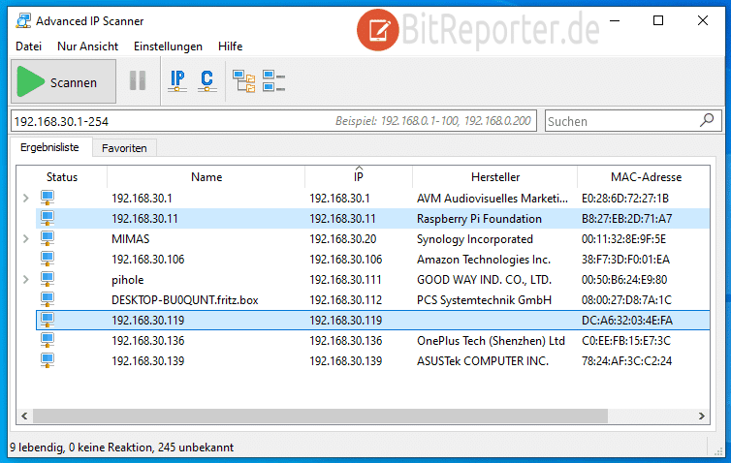Click the IP toolbar icon

[177, 81]
